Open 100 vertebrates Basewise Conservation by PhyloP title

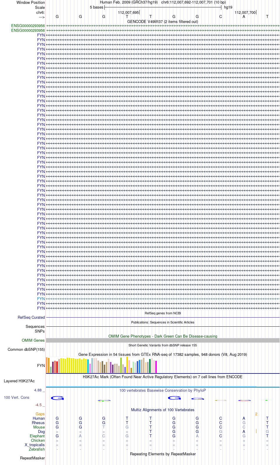pyautogui.click(x=163, y=390)
